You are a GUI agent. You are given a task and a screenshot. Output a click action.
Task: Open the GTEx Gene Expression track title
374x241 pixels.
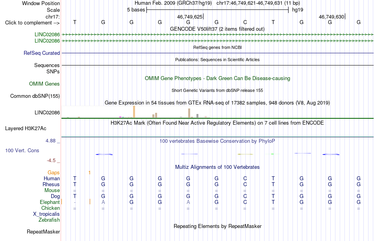(x=217, y=103)
